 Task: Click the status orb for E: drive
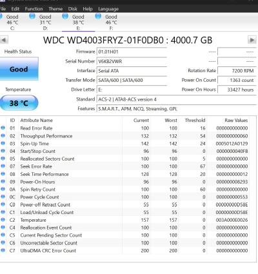[65, 16]
